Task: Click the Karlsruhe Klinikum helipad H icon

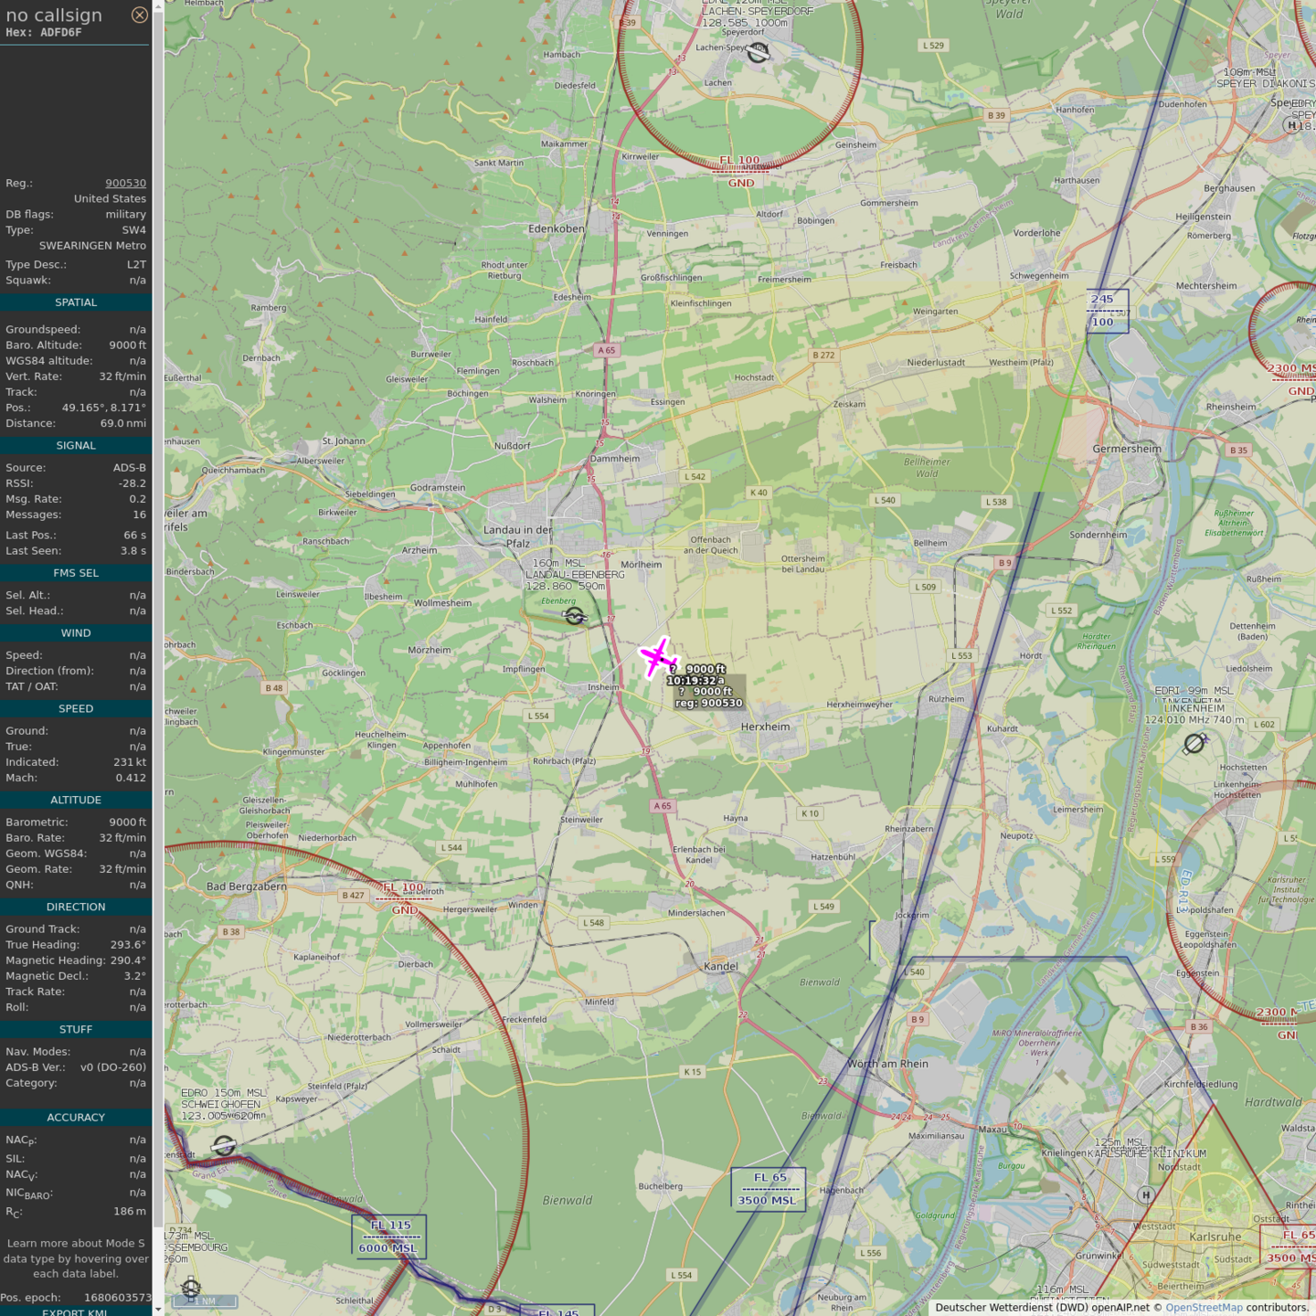Action: (1146, 1194)
